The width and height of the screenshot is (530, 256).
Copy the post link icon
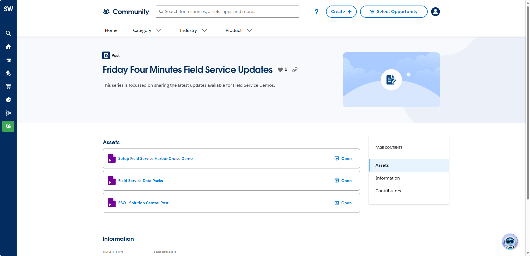click(295, 70)
